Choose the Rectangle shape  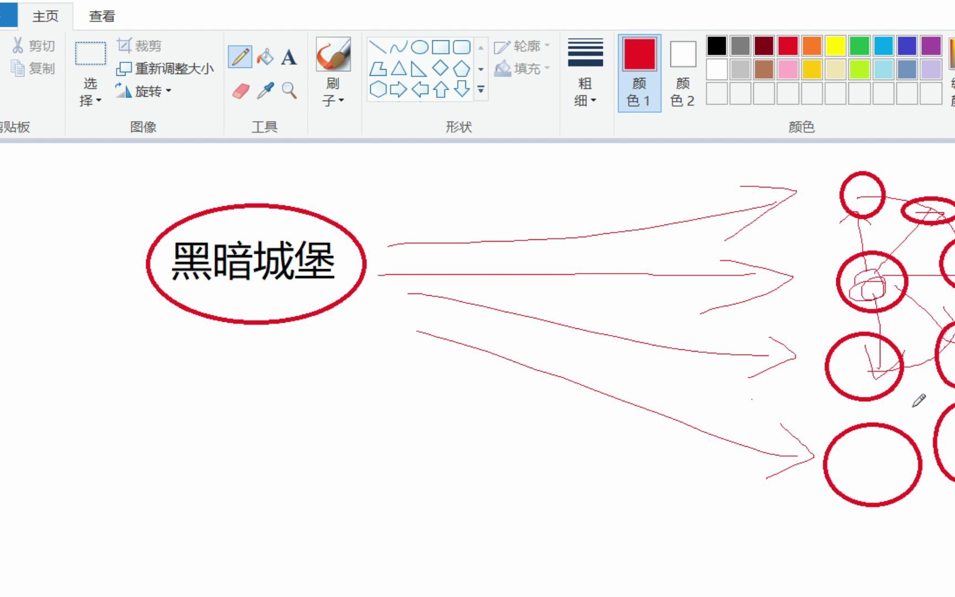440,47
